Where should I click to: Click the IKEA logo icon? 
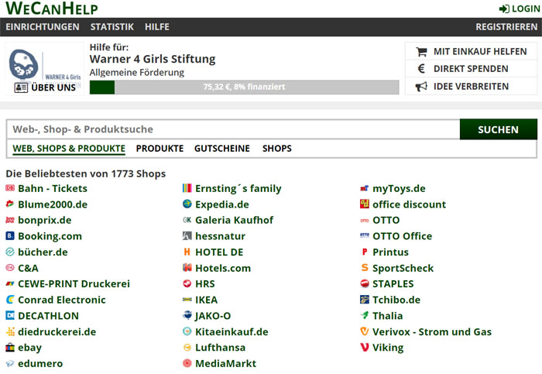point(187,300)
